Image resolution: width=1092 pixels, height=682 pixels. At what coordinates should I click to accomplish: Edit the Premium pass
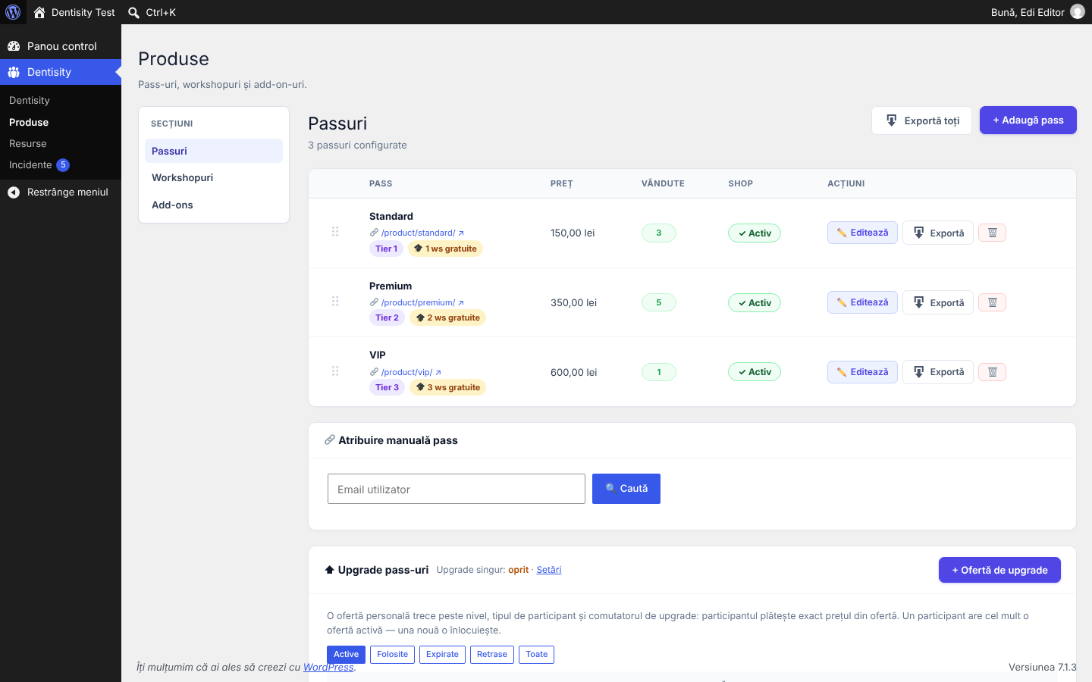pos(862,302)
